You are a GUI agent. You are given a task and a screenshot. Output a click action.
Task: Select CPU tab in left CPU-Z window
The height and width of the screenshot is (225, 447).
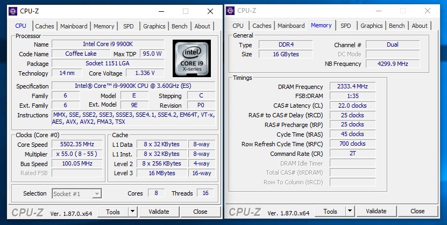(21, 26)
